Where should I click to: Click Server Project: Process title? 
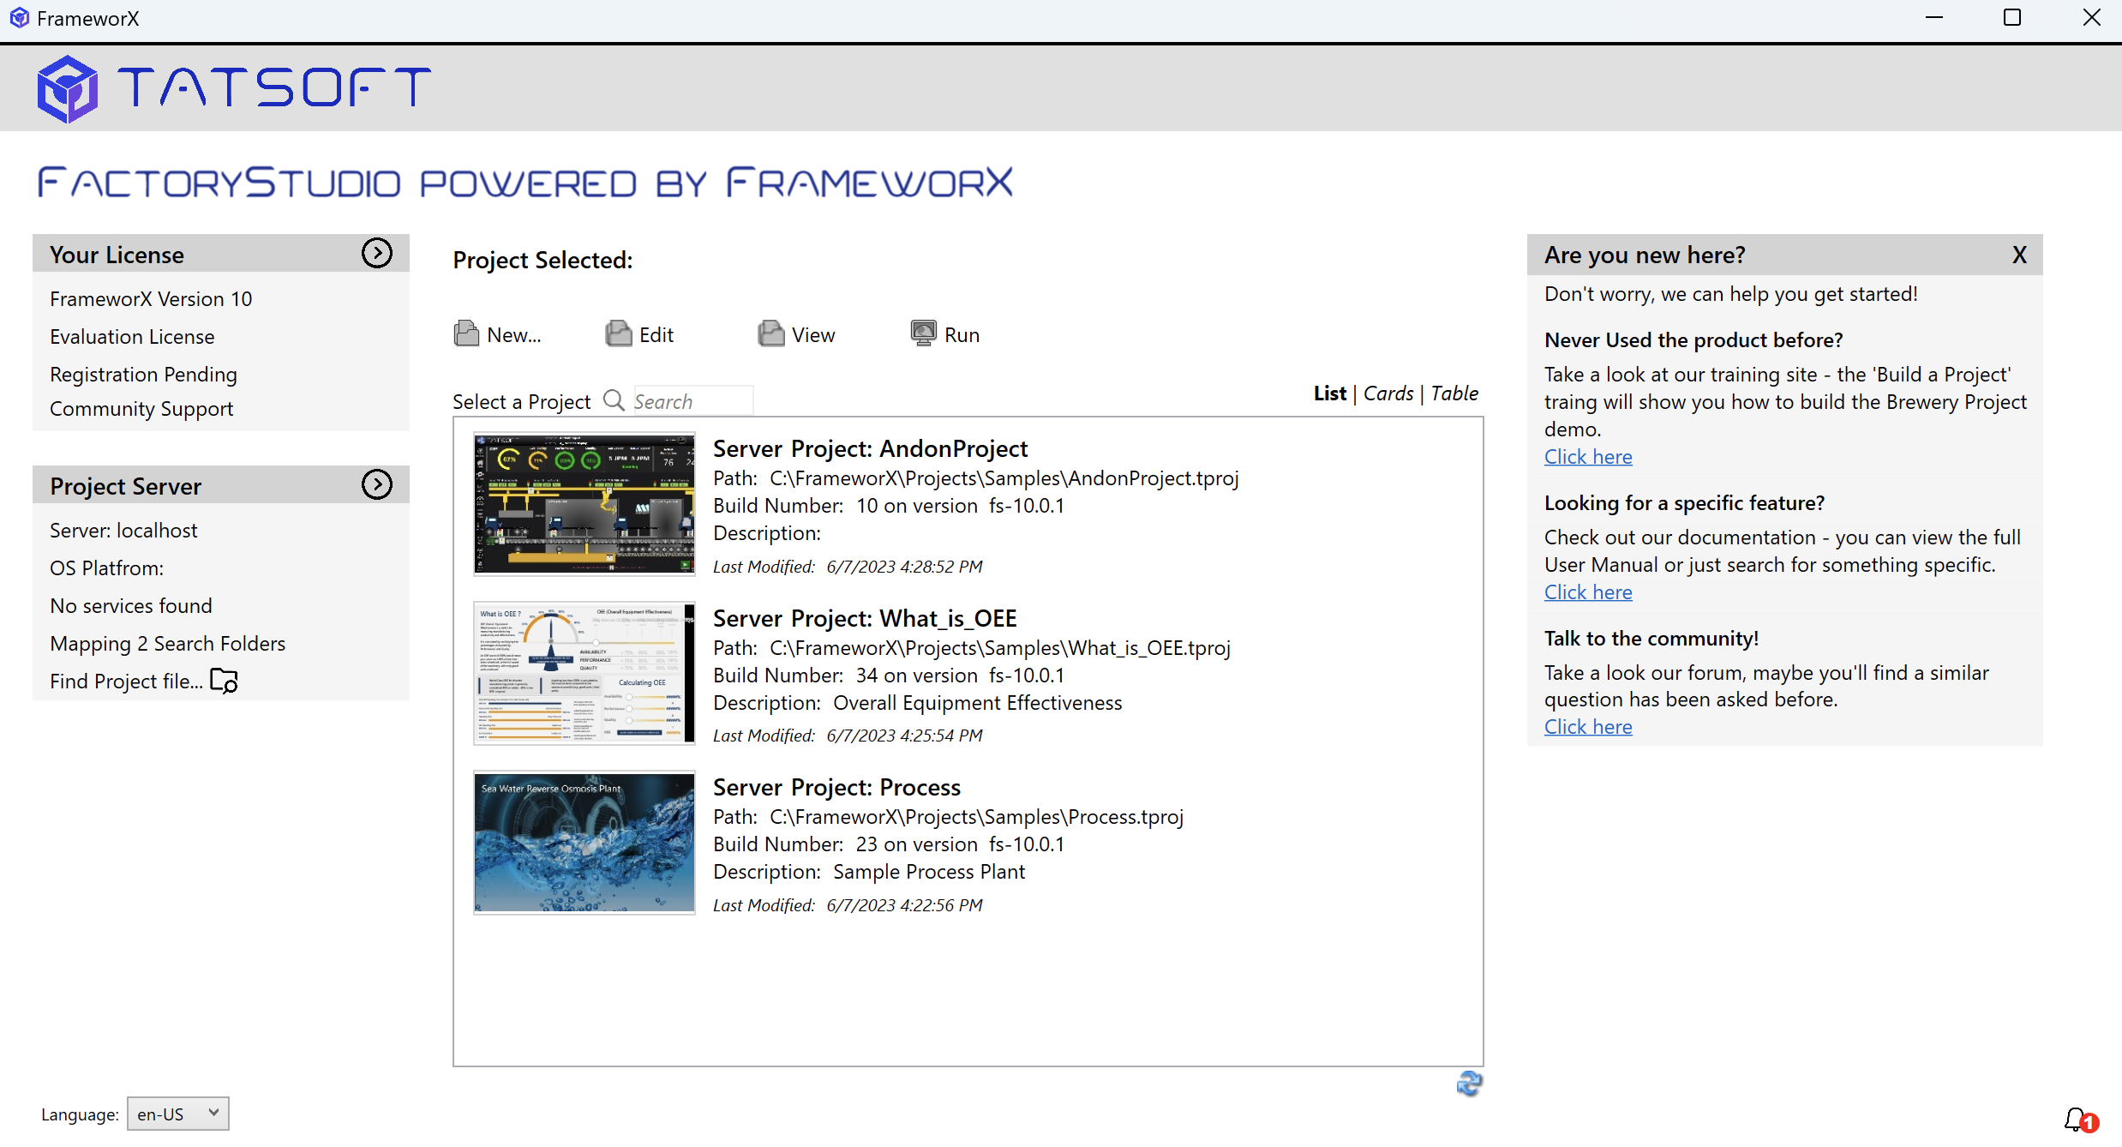[x=836, y=787]
